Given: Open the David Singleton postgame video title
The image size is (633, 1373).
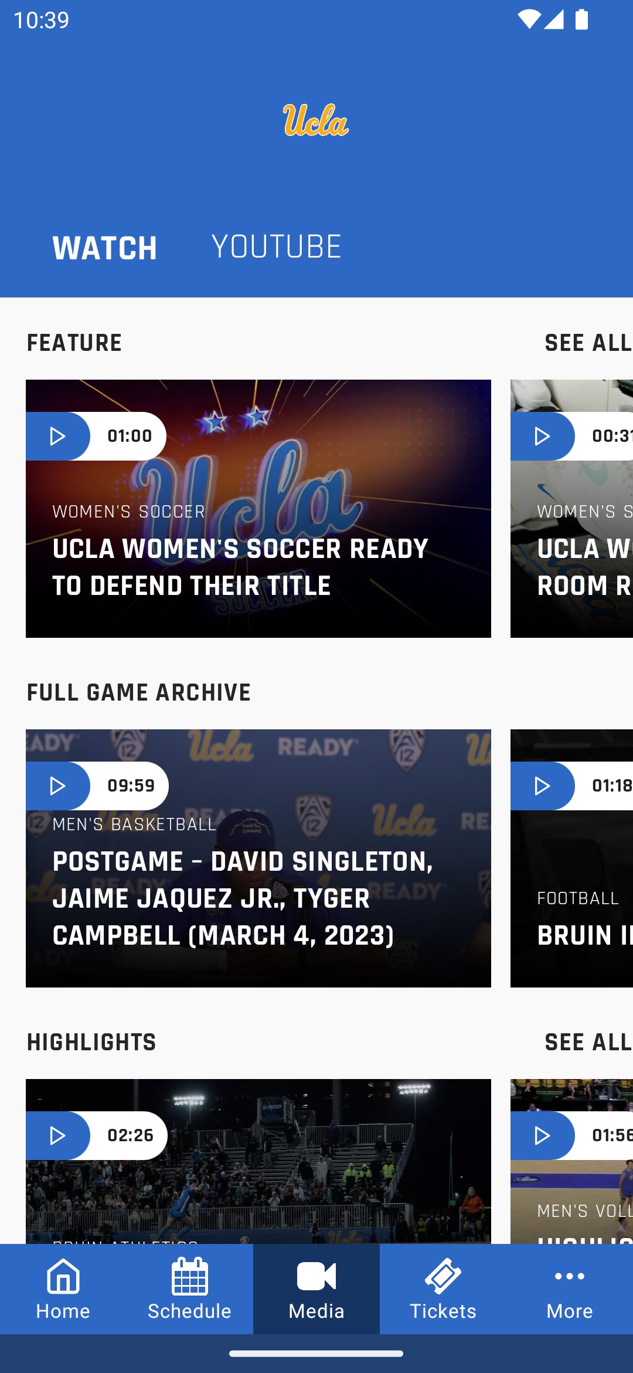Looking at the screenshot, I should coord(243,898).
